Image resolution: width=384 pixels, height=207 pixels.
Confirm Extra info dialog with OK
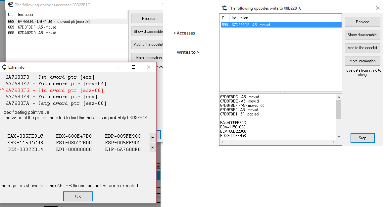tap(78, 196)
